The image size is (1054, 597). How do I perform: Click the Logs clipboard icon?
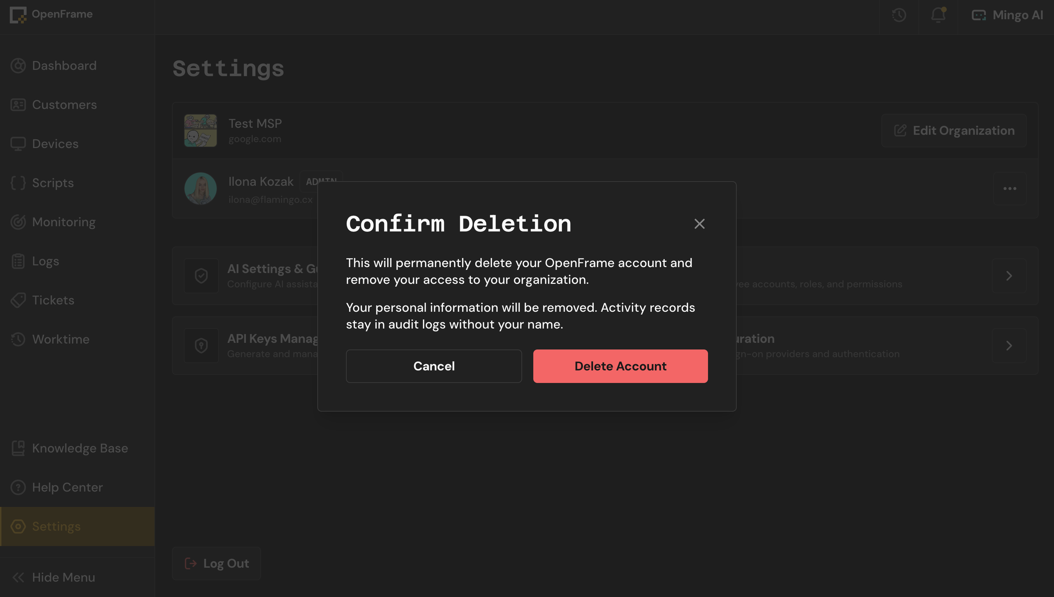pos(18,261)
